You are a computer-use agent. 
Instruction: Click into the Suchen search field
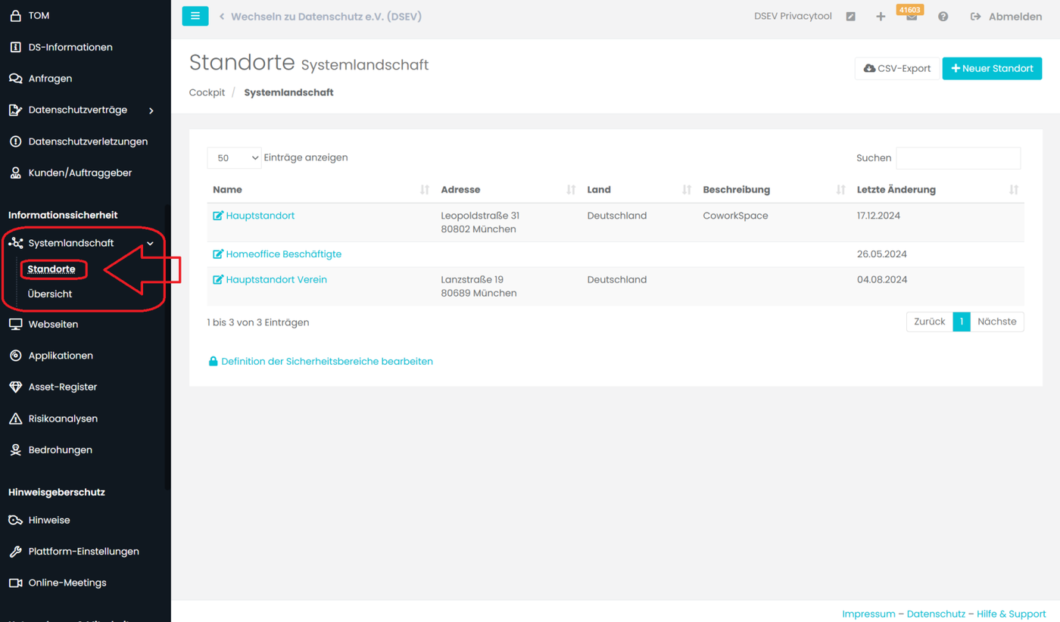958,158
